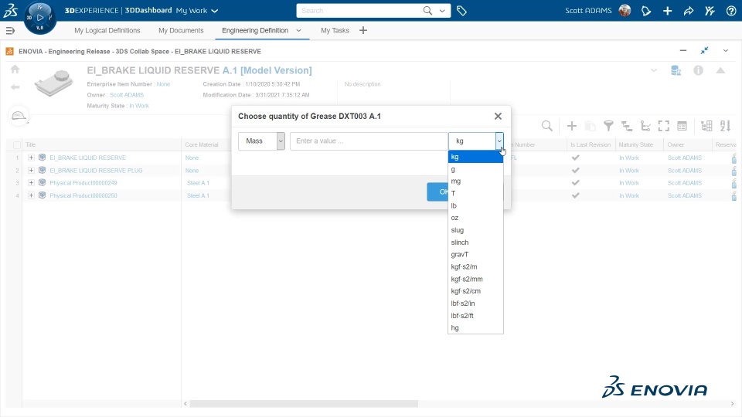Open EI_BRAKE LIQUID RESERVE PLUG link

click(x=96, y=170)
